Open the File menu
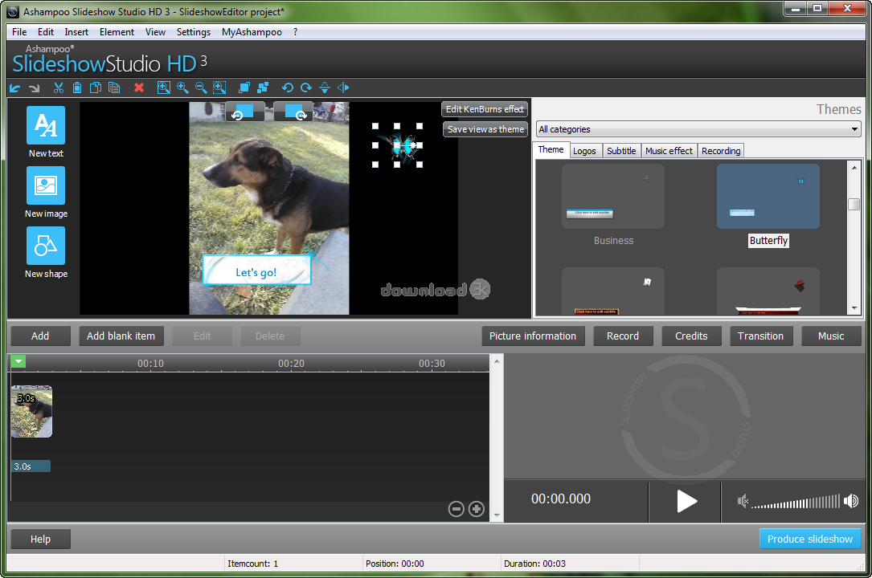 point(19,32)
